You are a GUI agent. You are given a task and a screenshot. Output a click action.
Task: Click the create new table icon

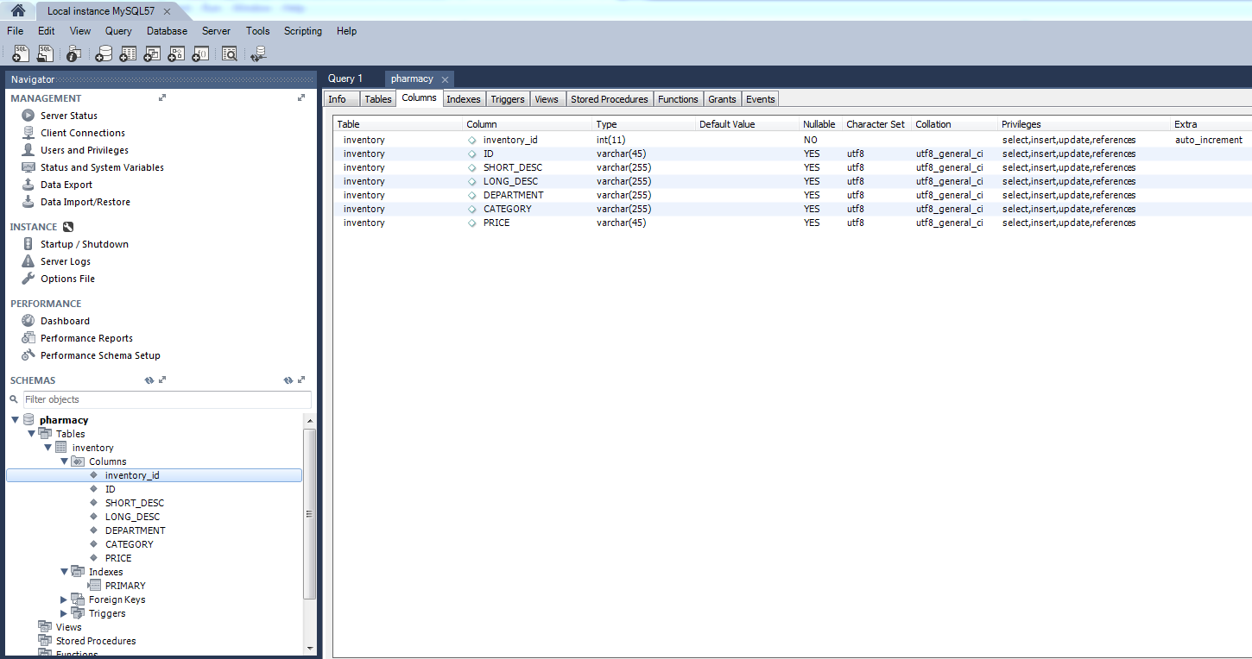128,53
